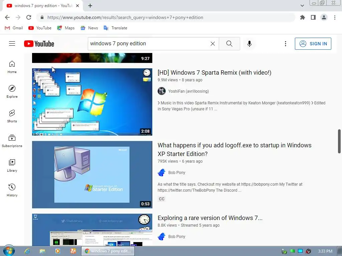Viewport: 342px width, 256px height.
Task: Go to Home in the sidebar
Action: pos(12,67)
